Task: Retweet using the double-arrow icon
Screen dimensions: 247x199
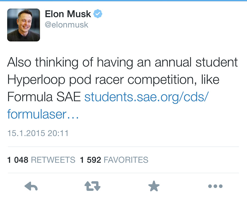Action: click(92, 186)
